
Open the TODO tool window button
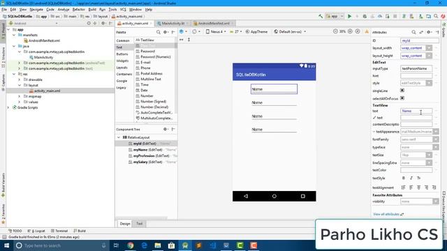[x=15, y=231]
